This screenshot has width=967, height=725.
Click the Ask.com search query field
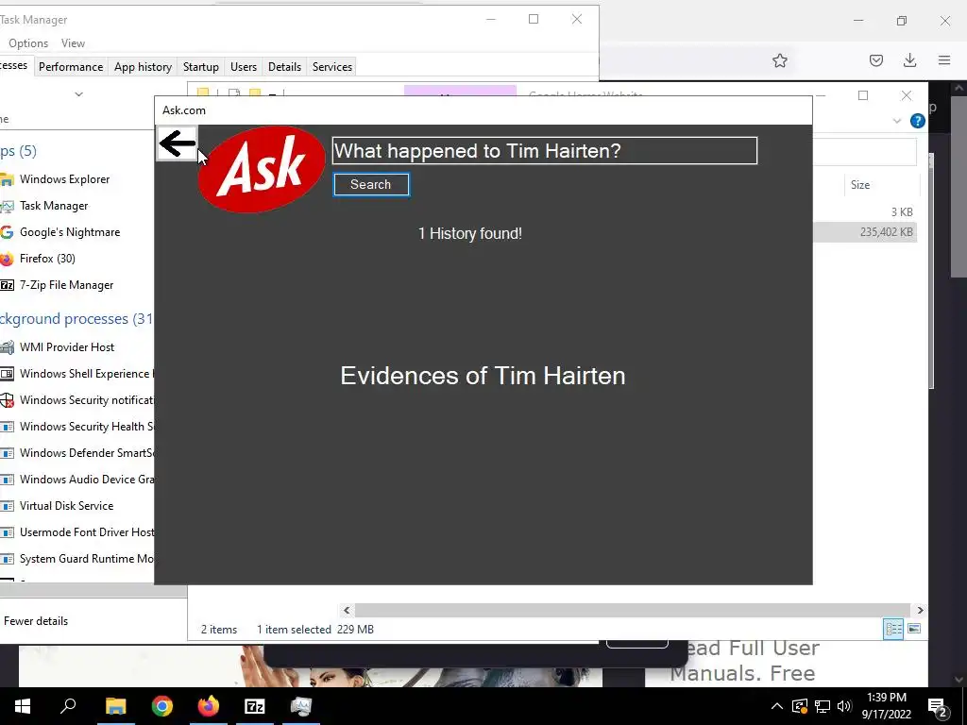click(545, 150)
